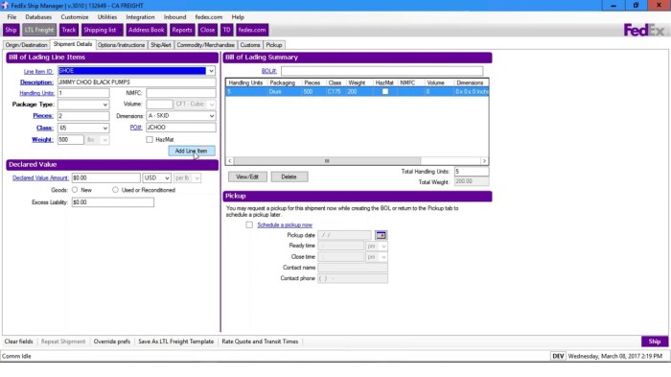This screenshot has height=377, width=671.
Task: Click the BOL# input field
Action: [x=382, y=71]
